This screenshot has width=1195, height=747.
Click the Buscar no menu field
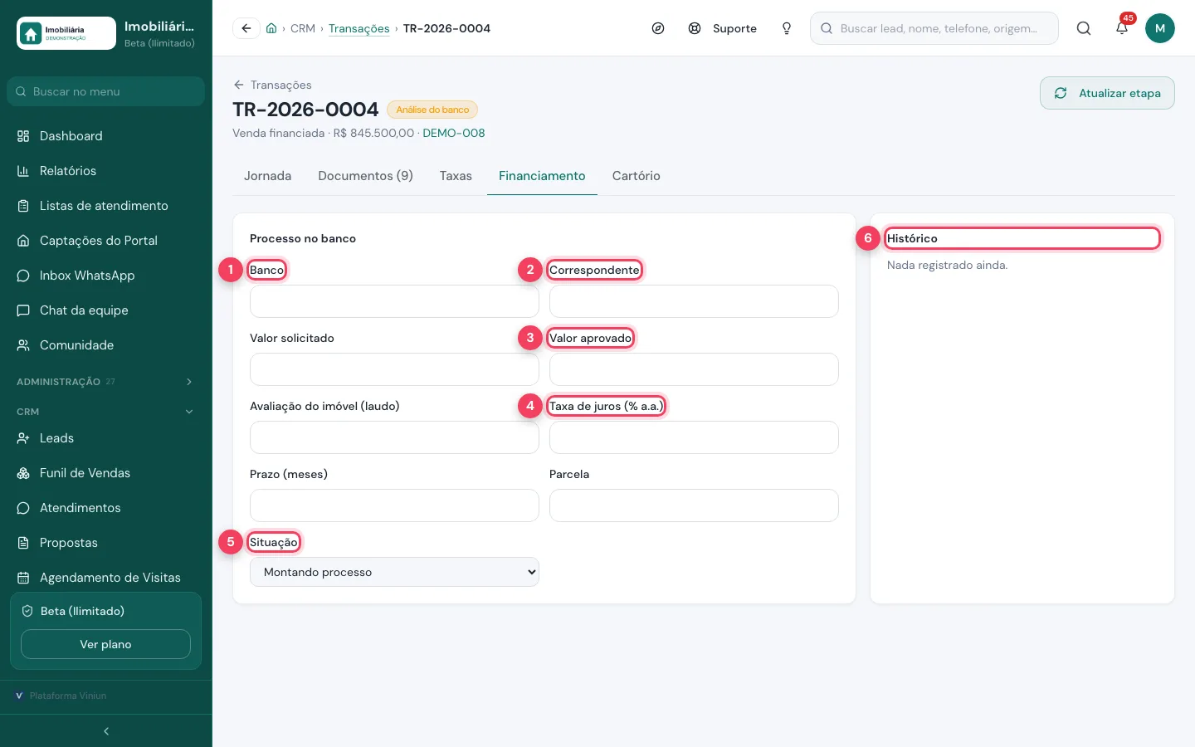click(x=105, y=91)
